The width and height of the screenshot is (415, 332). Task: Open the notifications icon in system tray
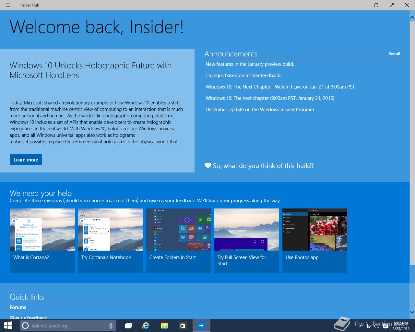pos(386,326)
